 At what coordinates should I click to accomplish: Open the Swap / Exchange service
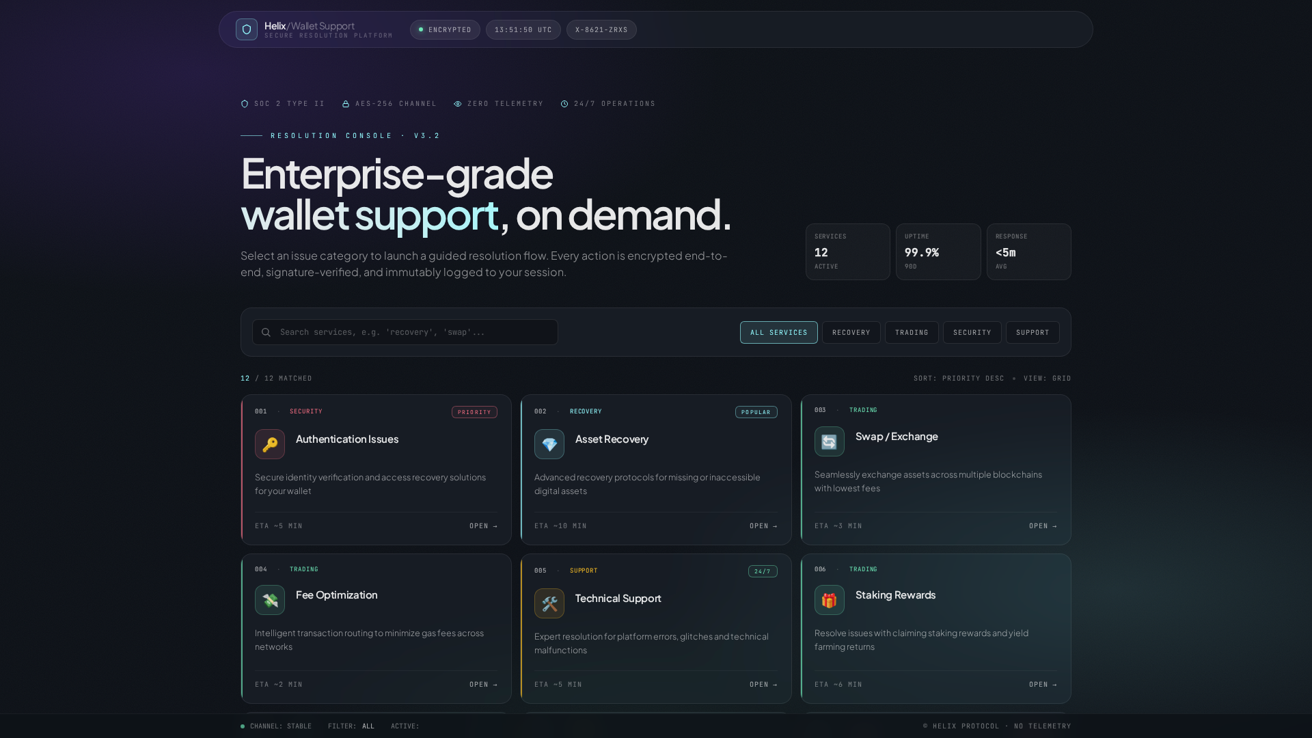[x=1043, y=526]
